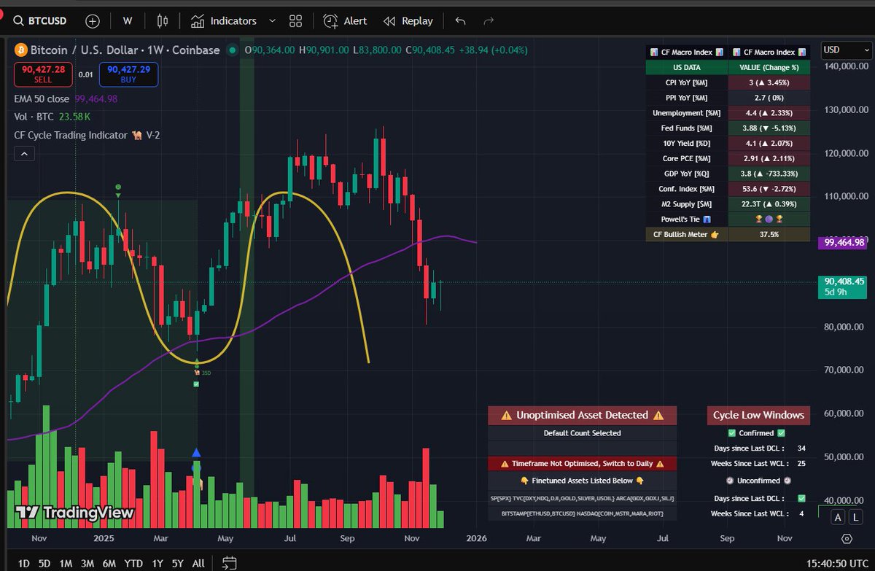Click the TradingView logo
Screen dimensions: 875x571
coord(75,512)
